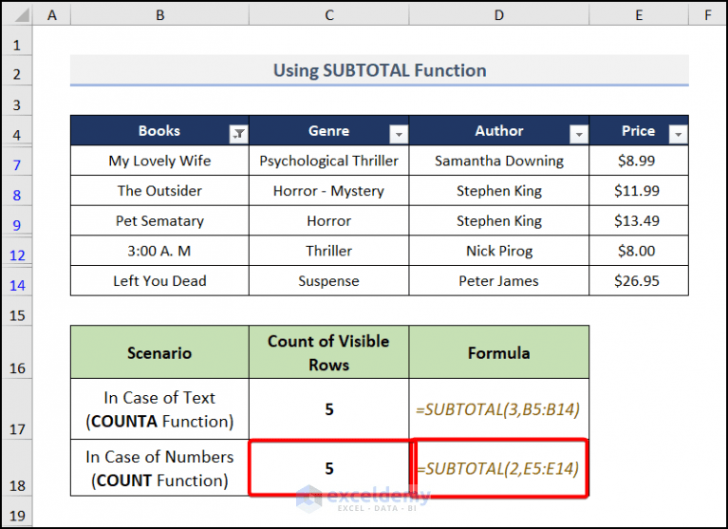Select cell '3:00 A. M'
Image resolution: width=728 pixels, height=529 pixels.
click(x=159, y=251)
